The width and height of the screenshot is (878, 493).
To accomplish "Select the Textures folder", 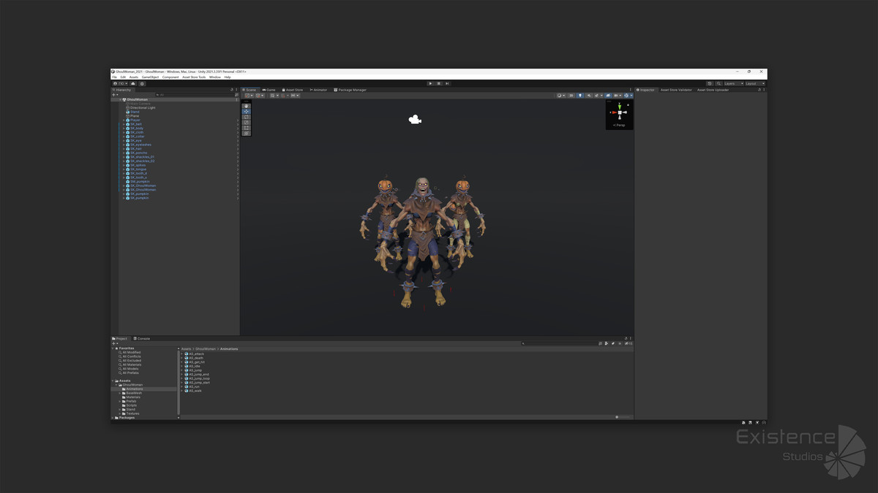I will pyautogui.click(x=132, y=413).
